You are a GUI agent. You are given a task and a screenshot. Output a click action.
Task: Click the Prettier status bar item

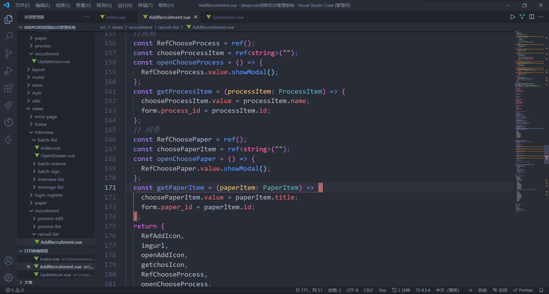[x=523, y=290]
